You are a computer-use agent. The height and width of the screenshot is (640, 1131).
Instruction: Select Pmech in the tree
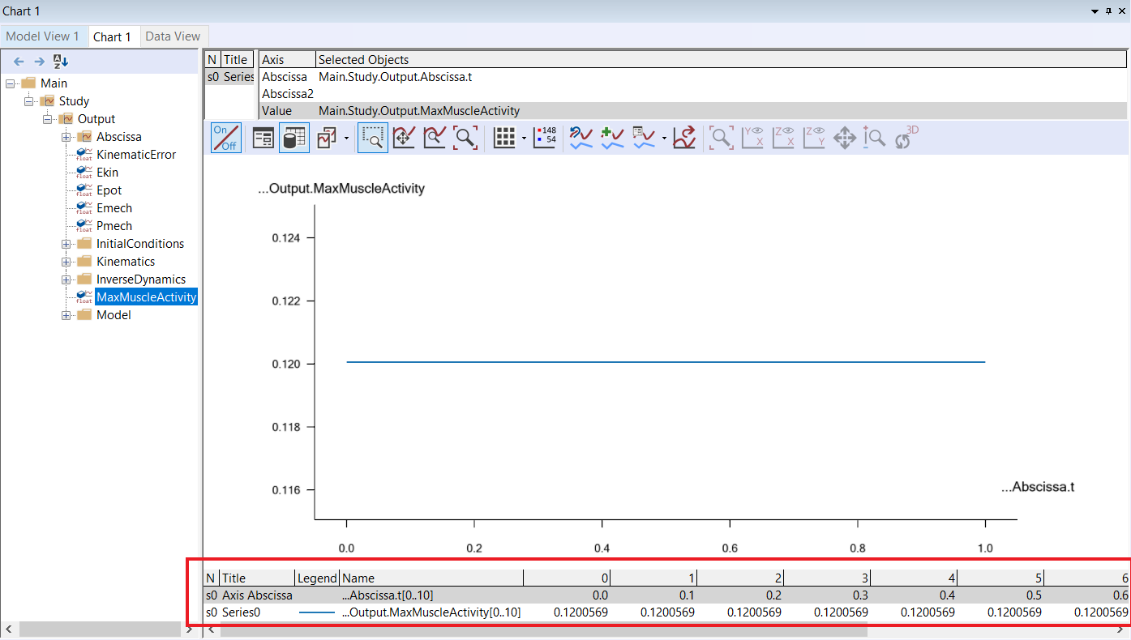(x=114, y=226)
